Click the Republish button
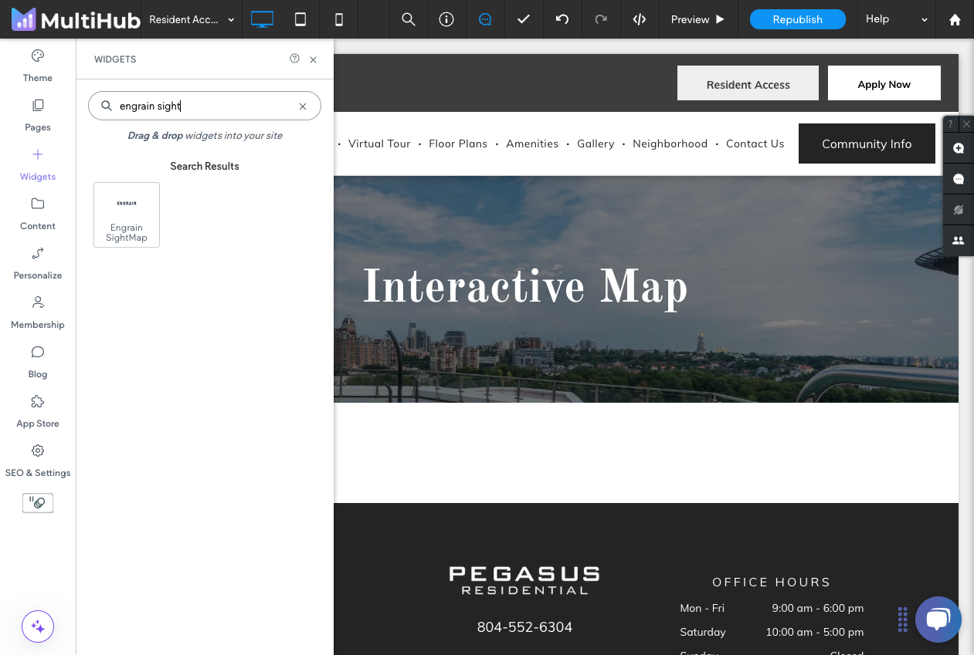Viewport: 974px width, 655px height. [797, 19]
